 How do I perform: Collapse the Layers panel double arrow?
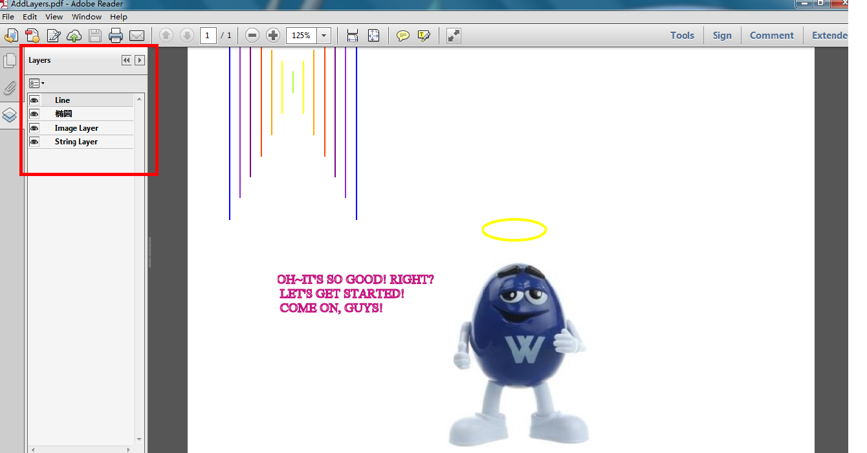click(x=126, y=60)
